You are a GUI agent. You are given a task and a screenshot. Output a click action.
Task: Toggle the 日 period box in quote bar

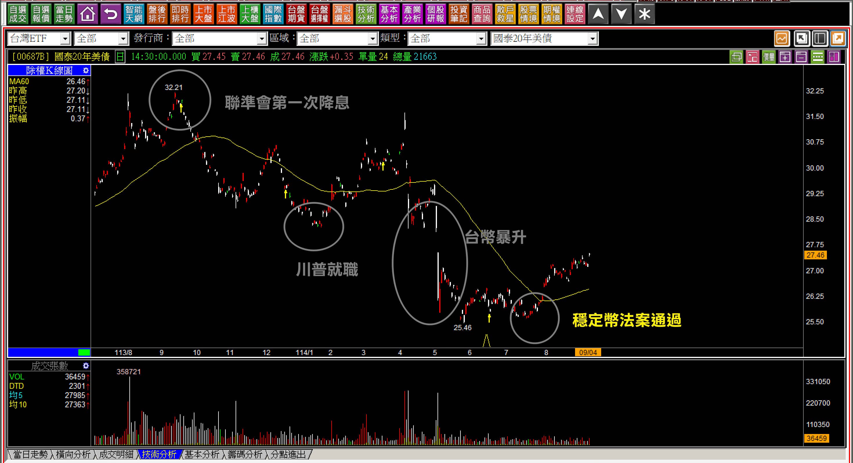click(120, 57)
